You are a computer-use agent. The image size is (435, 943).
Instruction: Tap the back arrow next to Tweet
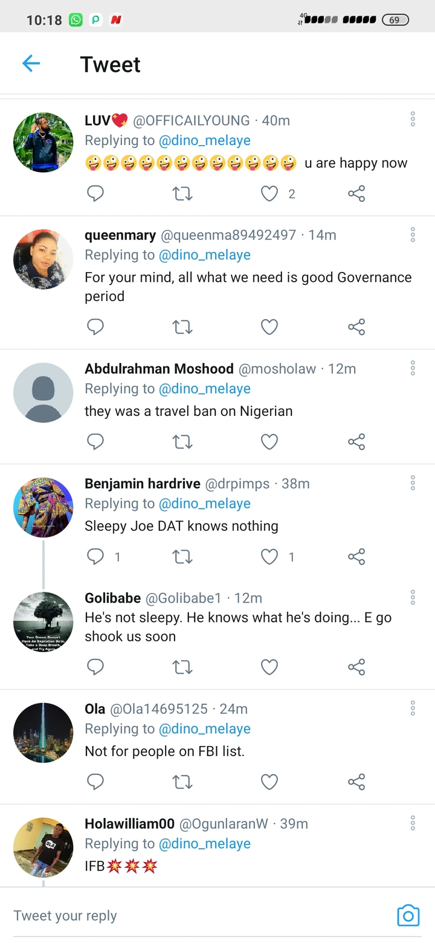[x=31, y=63]
